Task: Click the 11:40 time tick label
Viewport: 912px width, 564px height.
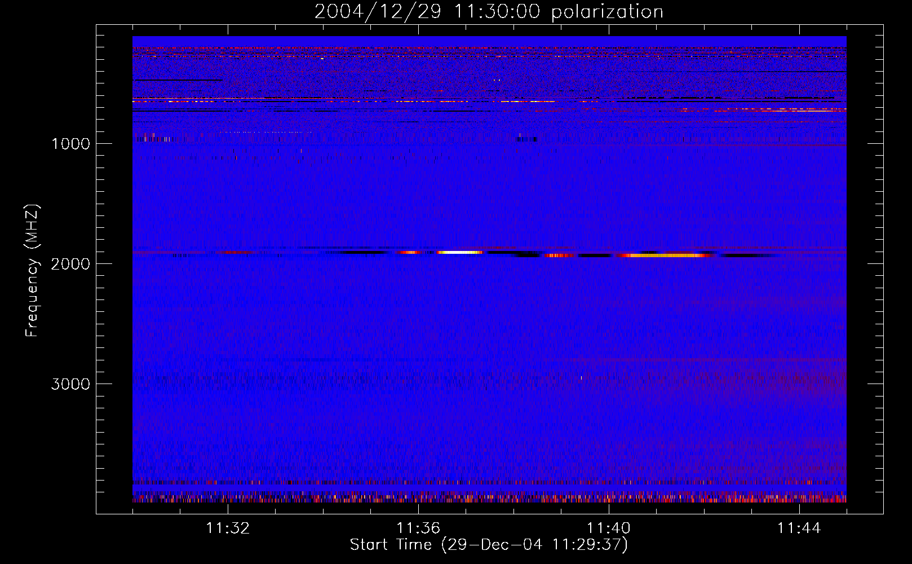Action: click(609, 528)
